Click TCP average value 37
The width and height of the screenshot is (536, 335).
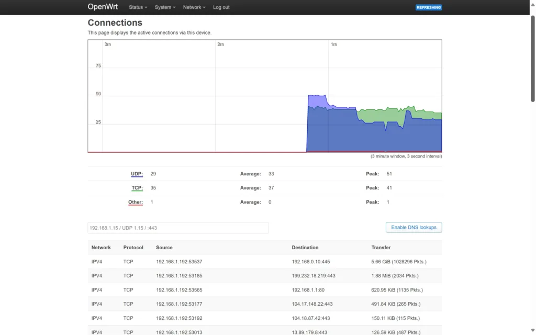271,188
